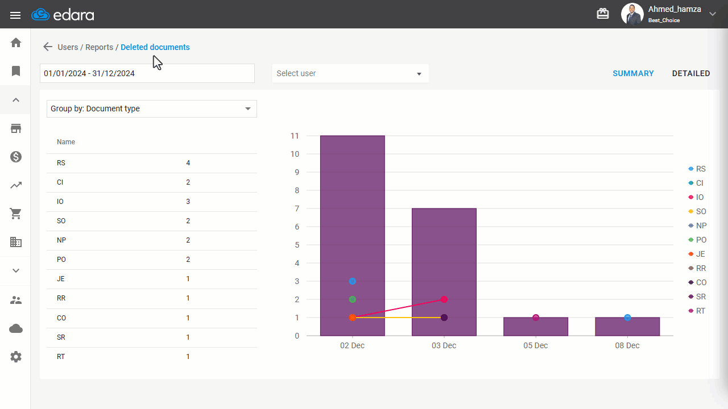Select the CO row in the table

pos(152,318)
